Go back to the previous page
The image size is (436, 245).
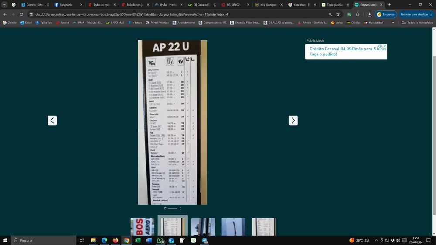pos(5,14)
